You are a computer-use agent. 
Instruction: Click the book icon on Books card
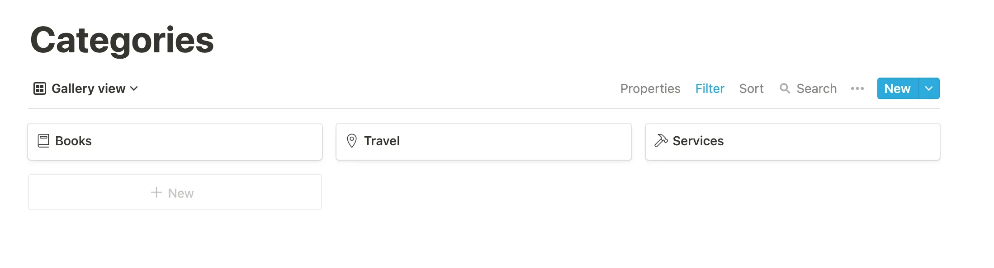tap(43, 141)
